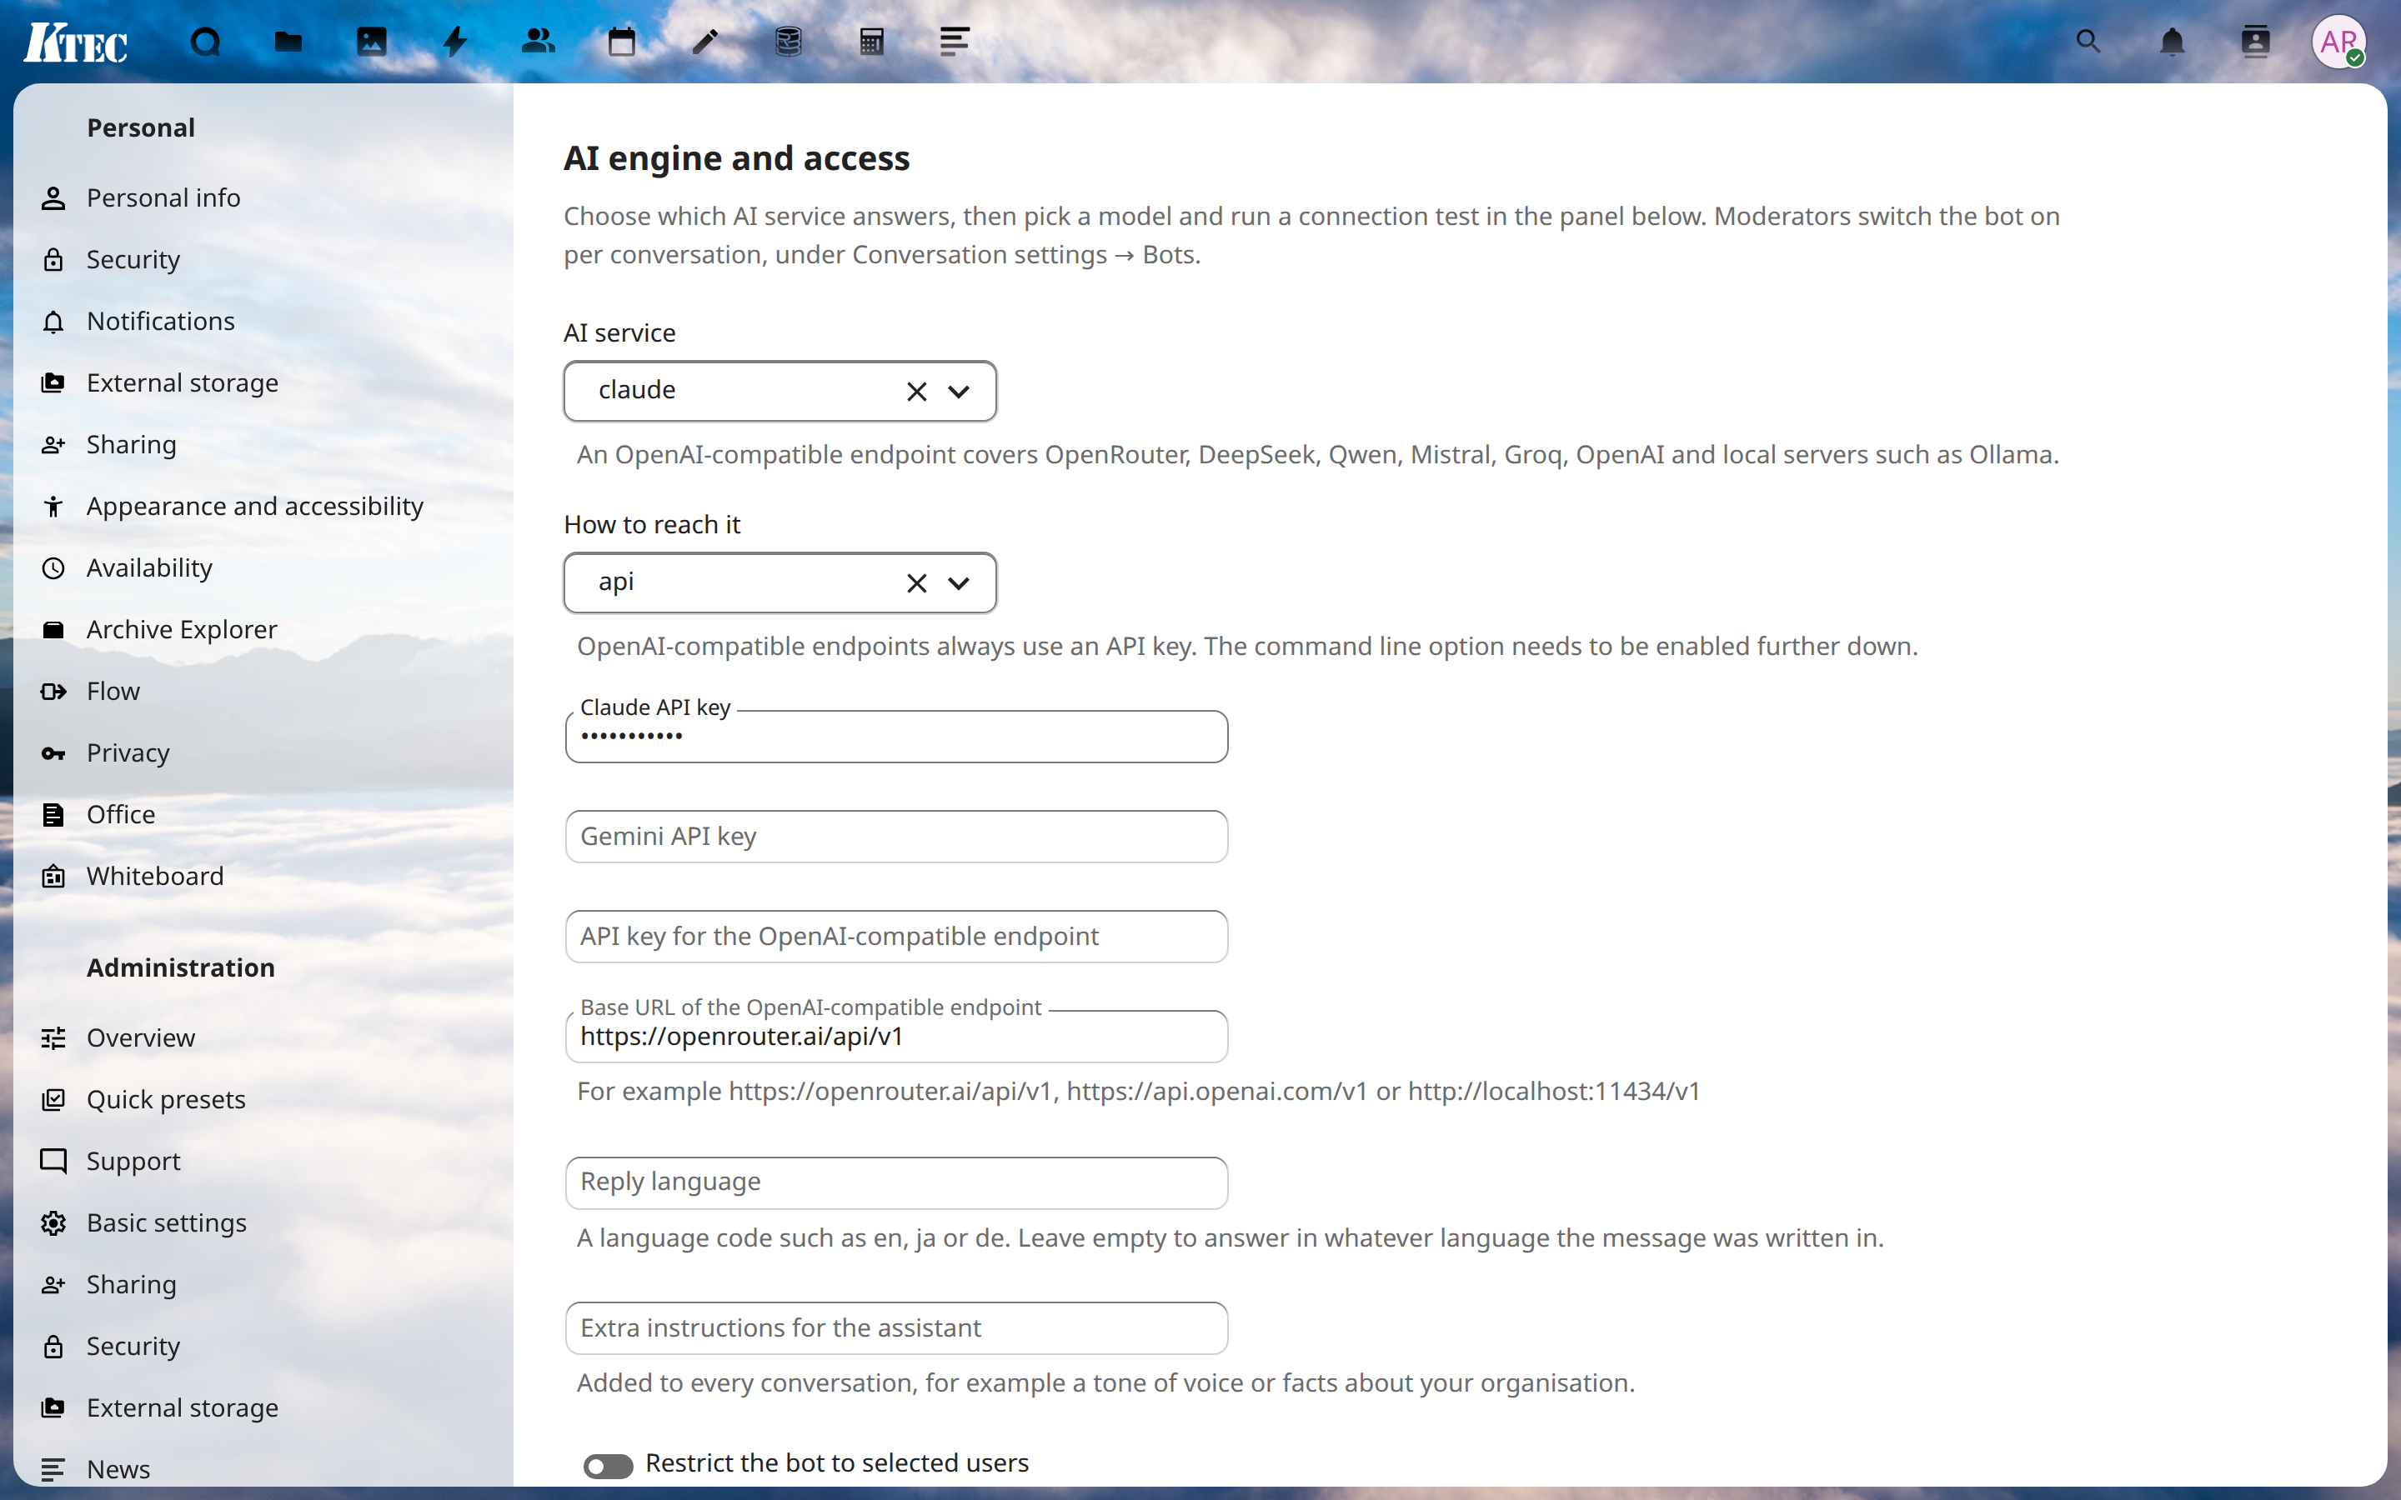Click the 'How to reach it' label
2401x1500 pixels.
[652, 525]
